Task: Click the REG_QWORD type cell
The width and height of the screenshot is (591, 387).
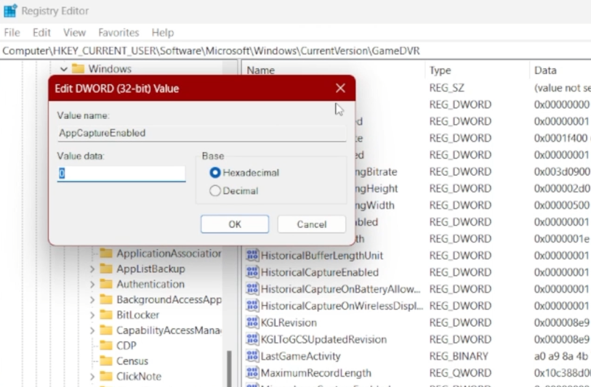Action: pos(460,373)
